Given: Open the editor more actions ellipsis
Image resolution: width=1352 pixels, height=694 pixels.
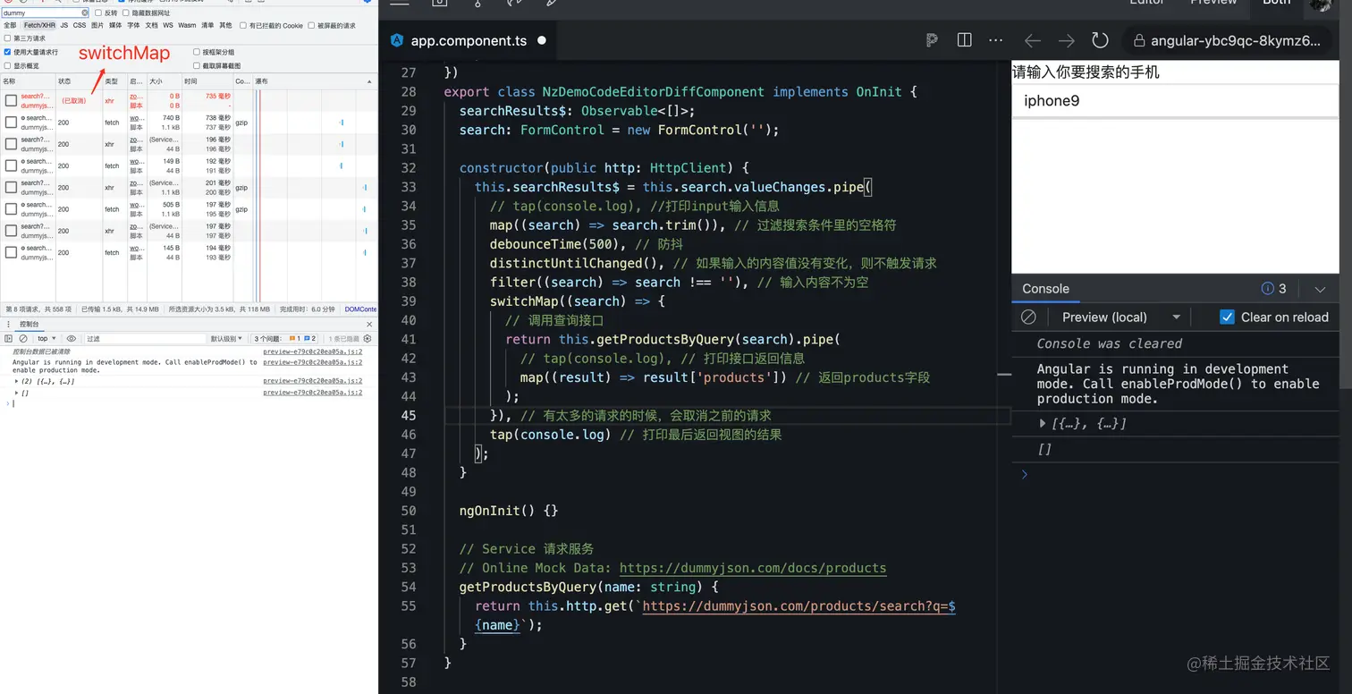Looking at the screenshot, I should click(996, 40).
